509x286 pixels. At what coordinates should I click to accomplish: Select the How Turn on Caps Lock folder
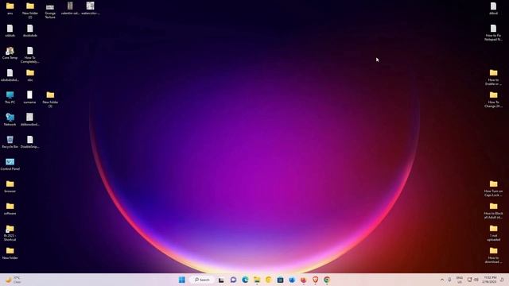(x=493, y=188)
